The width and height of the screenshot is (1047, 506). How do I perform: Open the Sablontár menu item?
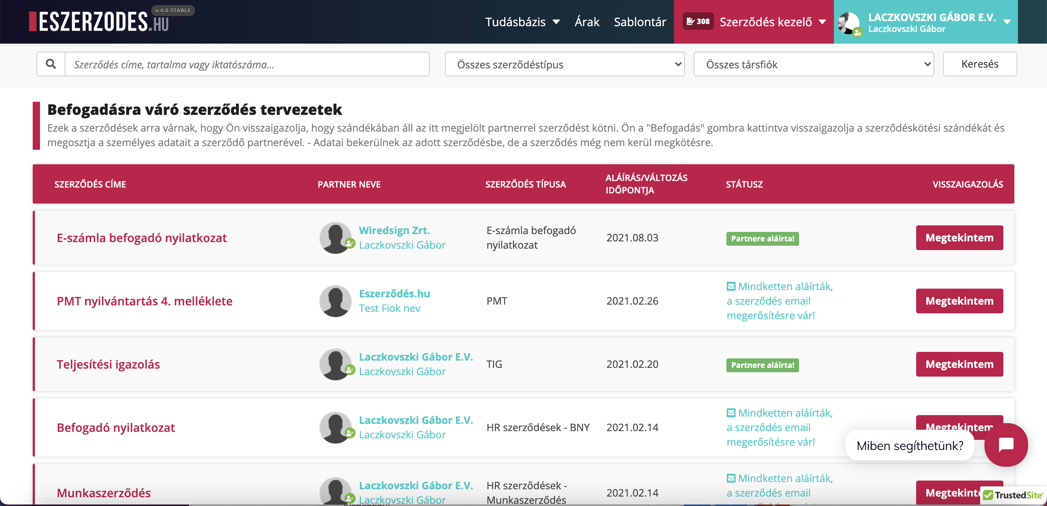pos(640,22)
